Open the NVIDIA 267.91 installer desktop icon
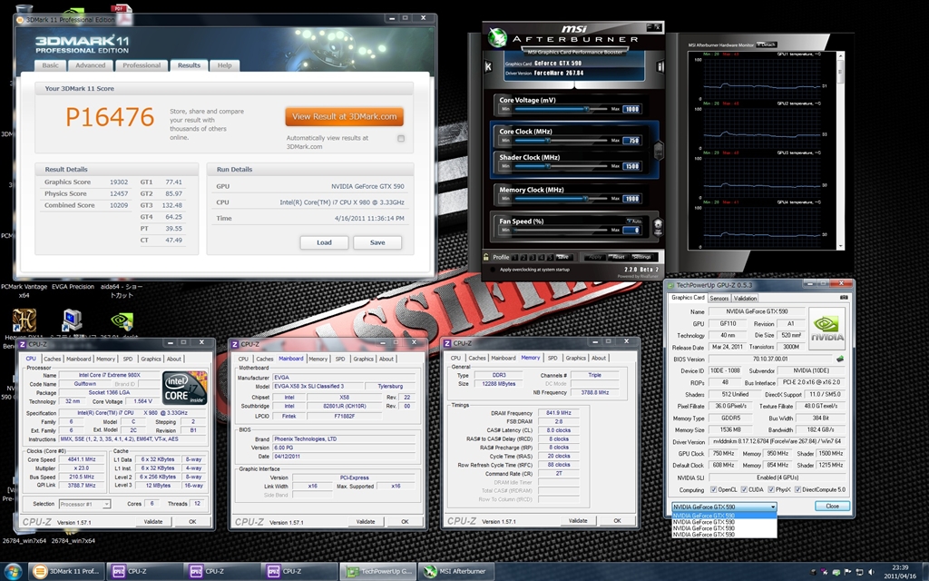This screenshot has width=929, height=581. [122, 320]
